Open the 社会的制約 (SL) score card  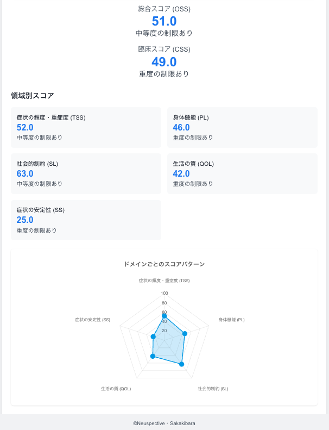point(86,174)
